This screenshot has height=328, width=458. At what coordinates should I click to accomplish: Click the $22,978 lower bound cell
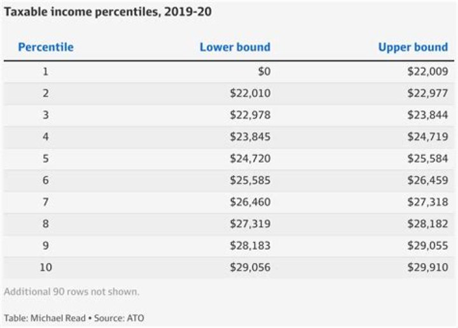[x=250, y=115]
